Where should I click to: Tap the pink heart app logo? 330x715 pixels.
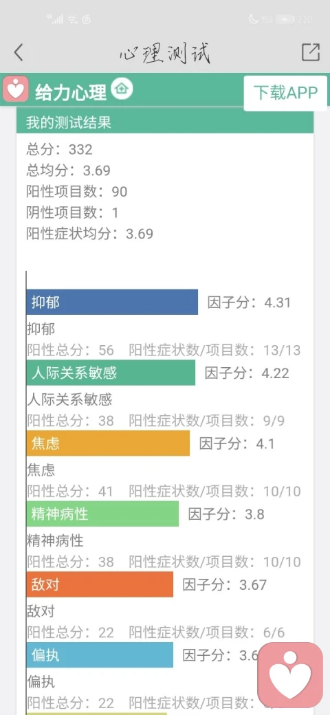coord(16,89)
